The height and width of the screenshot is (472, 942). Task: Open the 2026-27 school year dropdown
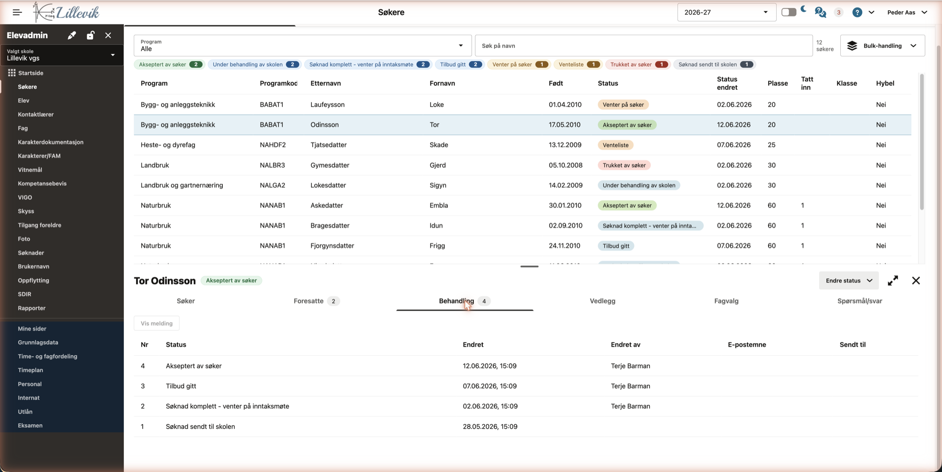(726, 12)
